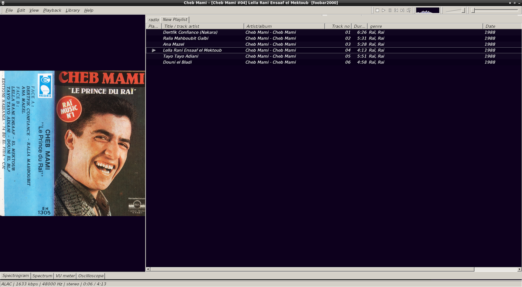Select track Lella Rani Ensaaf el Mektoub

tap(334, 50)
